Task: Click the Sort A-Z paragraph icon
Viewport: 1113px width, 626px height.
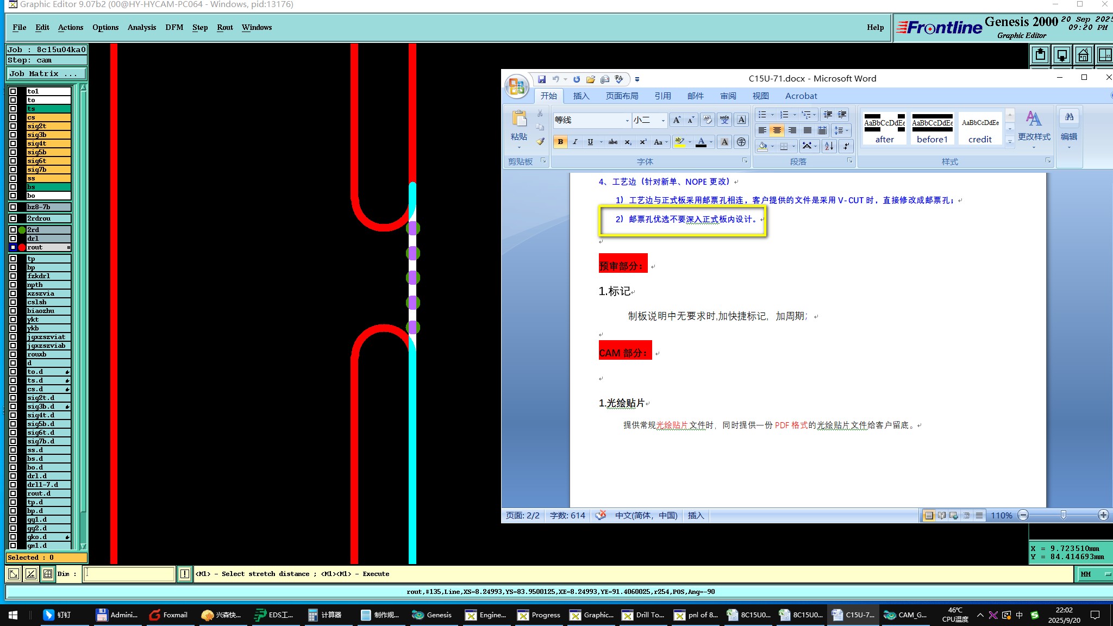Action: (x=829, y=146)
